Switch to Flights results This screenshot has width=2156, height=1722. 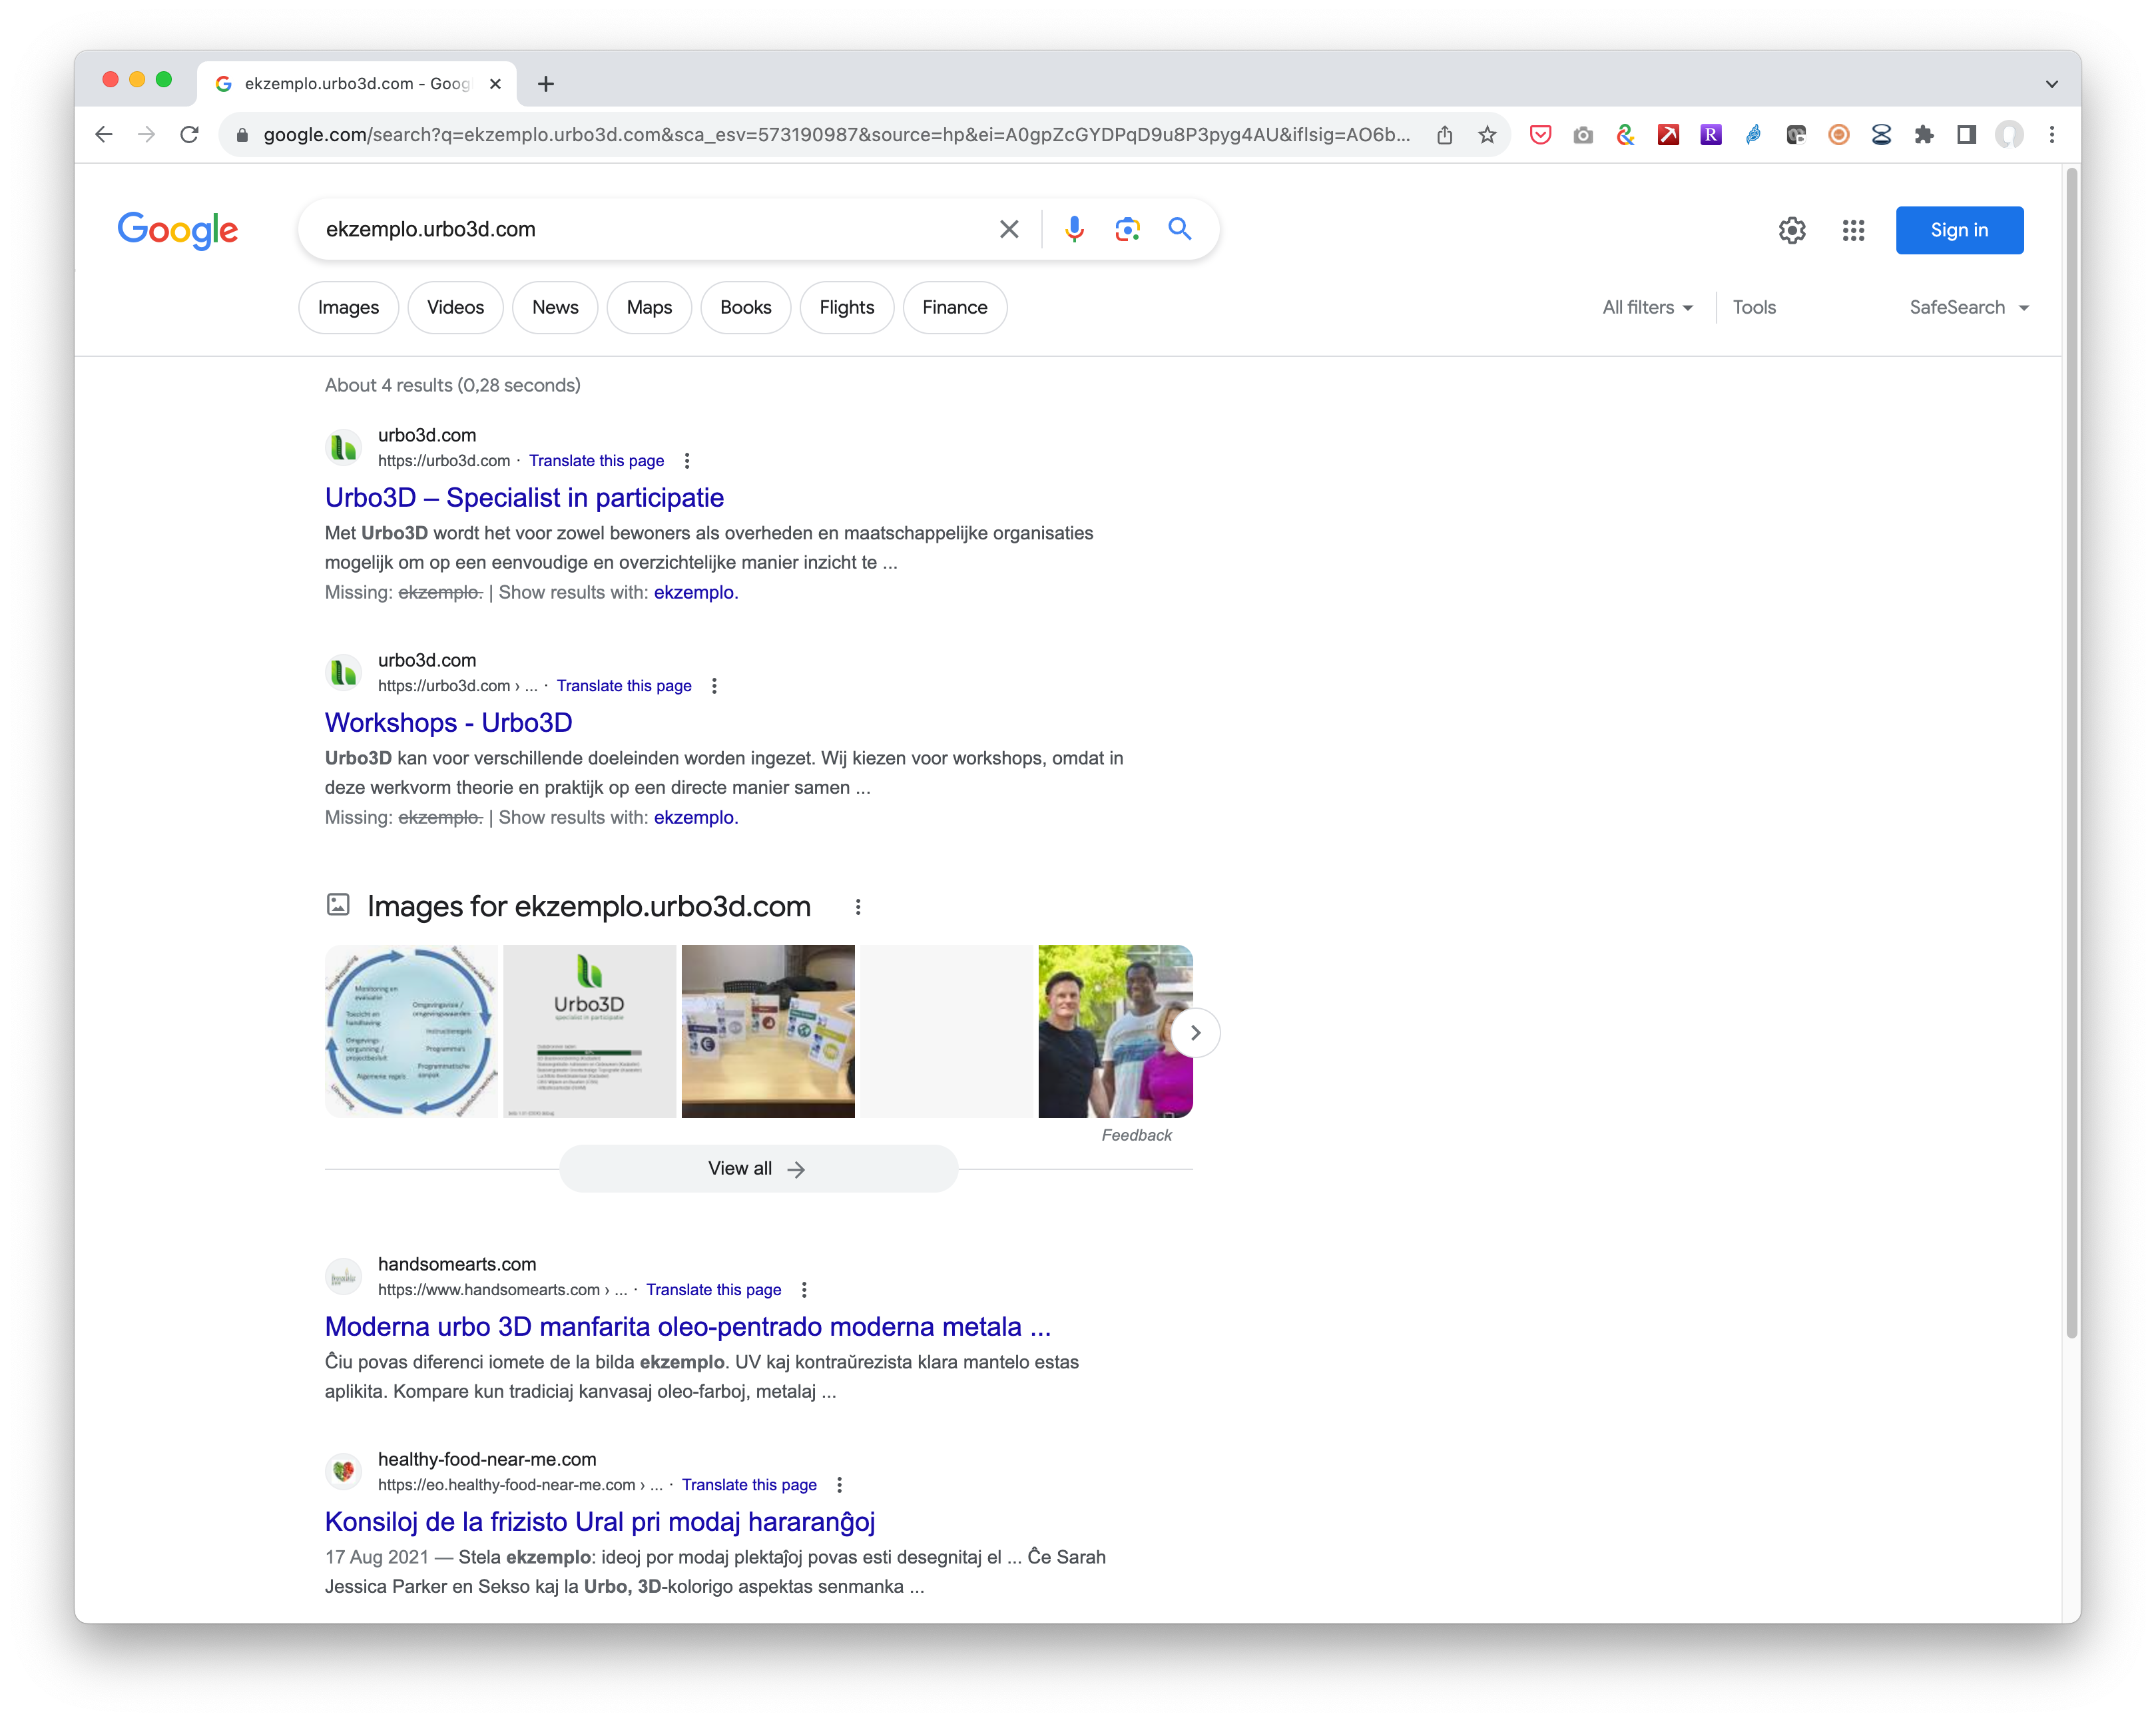coord(847,307)
